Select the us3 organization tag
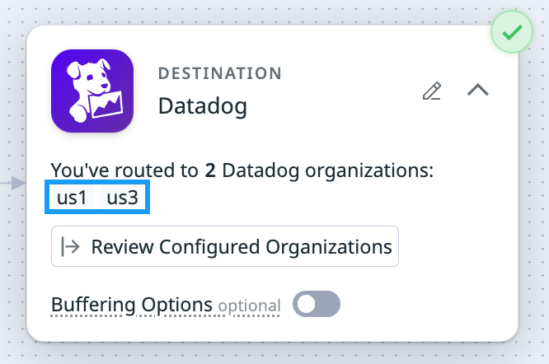Viewport: 549px width, 364px height. point(122,198)
